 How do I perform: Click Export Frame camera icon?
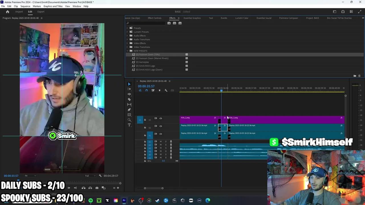[x=97, y=188]
